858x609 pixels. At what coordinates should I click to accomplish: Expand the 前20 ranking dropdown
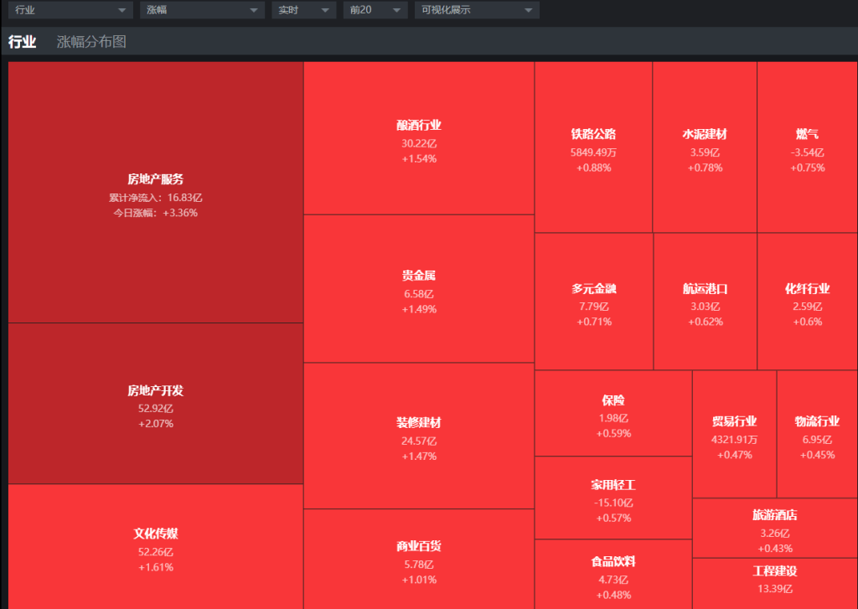[x=375, y=10]
